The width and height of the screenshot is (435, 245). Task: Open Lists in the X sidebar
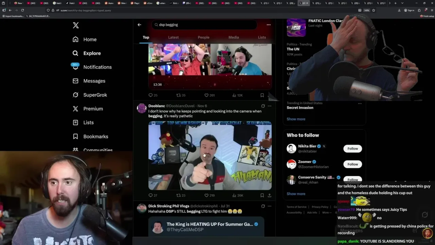[83, 122]
